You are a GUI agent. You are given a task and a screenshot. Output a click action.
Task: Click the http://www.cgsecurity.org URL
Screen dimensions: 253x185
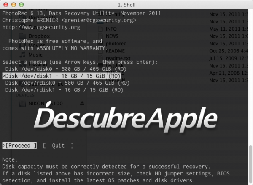pos(41,27)
